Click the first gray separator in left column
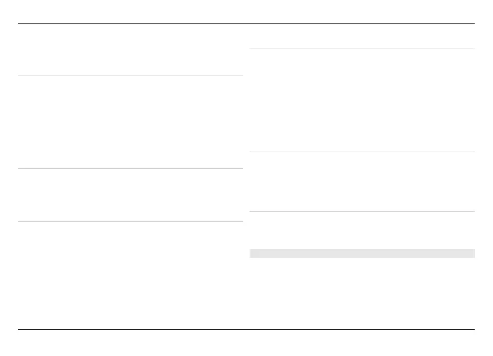The width and height of the screenshot is (493, 356). [x=130, y=75]
